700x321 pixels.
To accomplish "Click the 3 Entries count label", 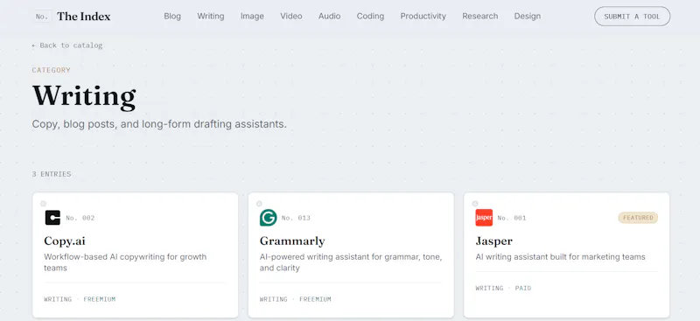I will click(52, 174).
